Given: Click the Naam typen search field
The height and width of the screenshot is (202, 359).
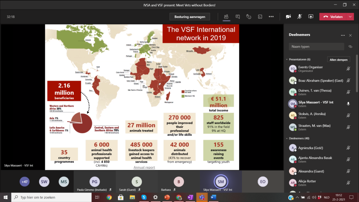Looking at the screenshot, I should point(316,47).
